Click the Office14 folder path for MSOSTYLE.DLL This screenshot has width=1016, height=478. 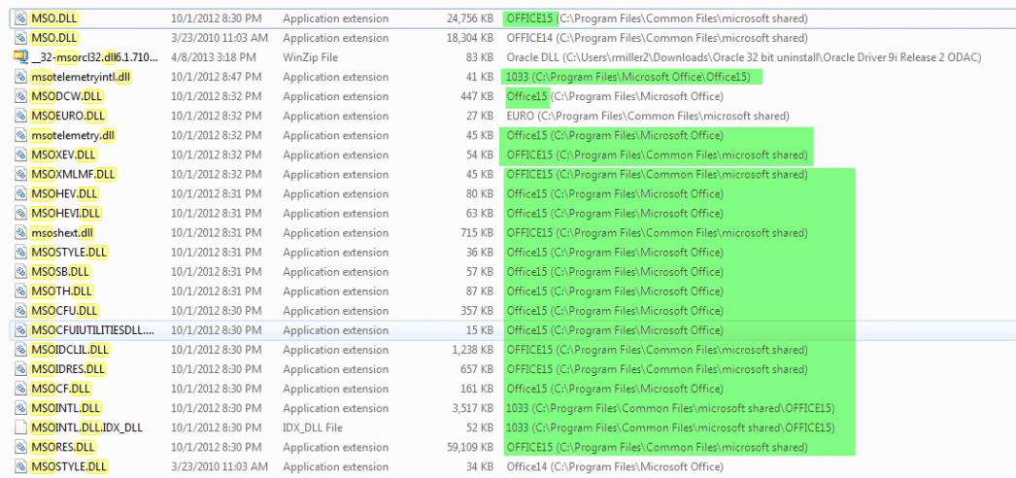pyautogui.click(x=615, y=466)
